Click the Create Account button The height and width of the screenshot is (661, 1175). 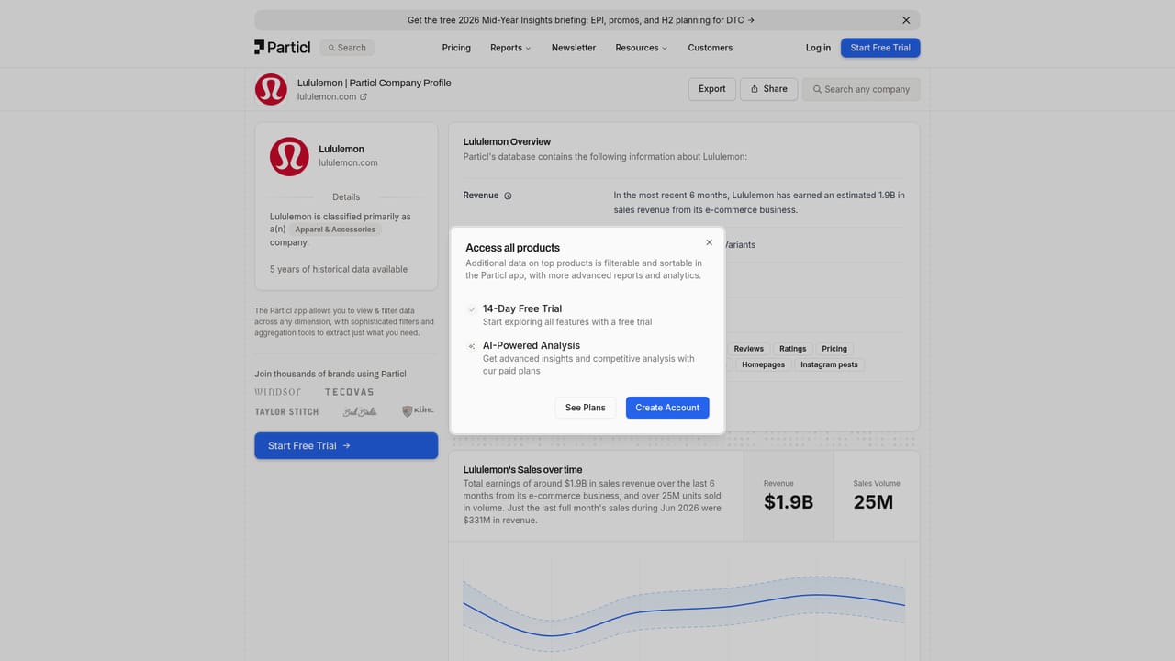pyautogui.click(x=667, y=408)
